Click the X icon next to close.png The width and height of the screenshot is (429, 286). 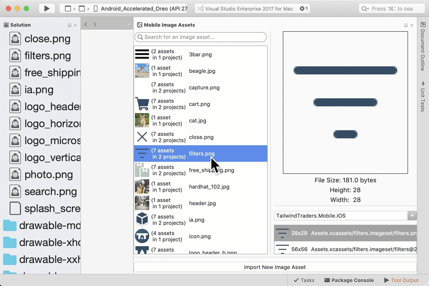[x=142, y=135]
